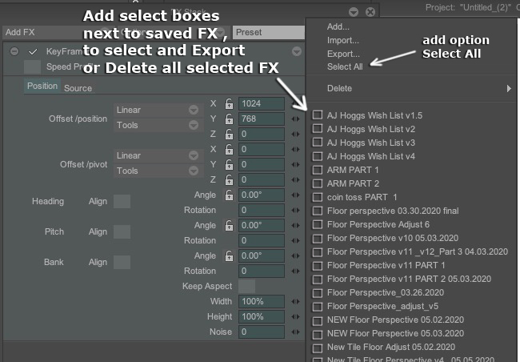520x362 pixels.
Task: Click keyframe arrows beside Offset pivot Z
Action: [x=295, y=180]
